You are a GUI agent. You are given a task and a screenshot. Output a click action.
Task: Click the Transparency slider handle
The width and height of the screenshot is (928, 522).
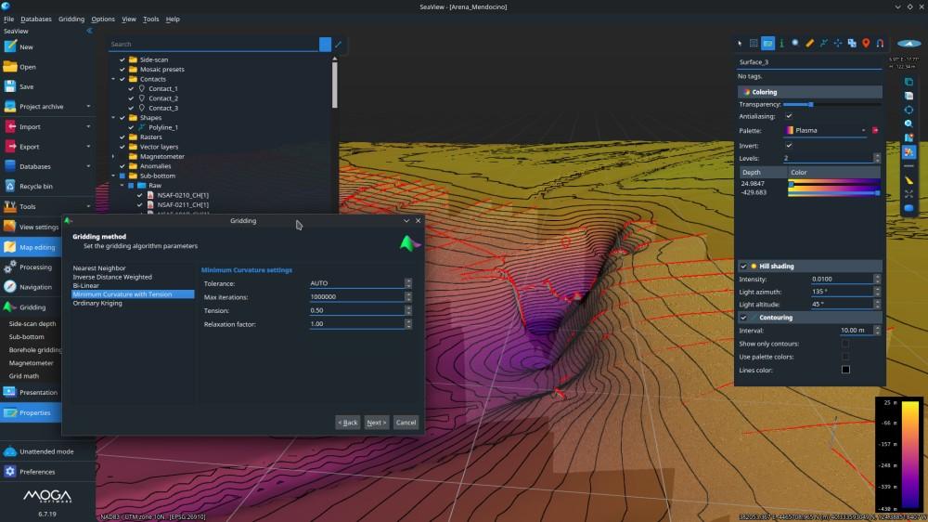coord(811,104)
